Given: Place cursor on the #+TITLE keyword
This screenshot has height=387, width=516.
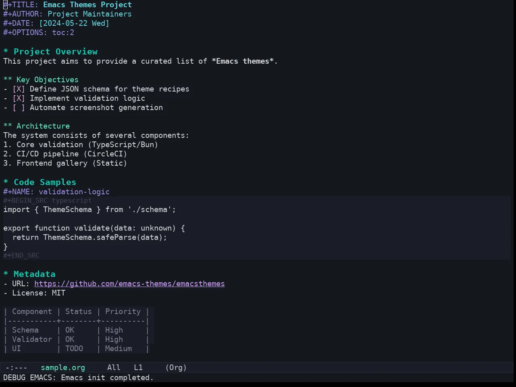Looking at the screenshot, I should (x=21, y=5).
